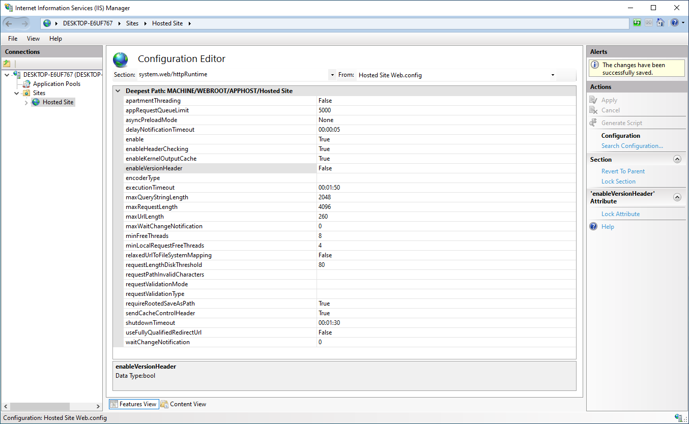689x424 pixels.
Task: Open the Section dropdown showing system.web/httpRuntime
Action: (x=332, y=74)
